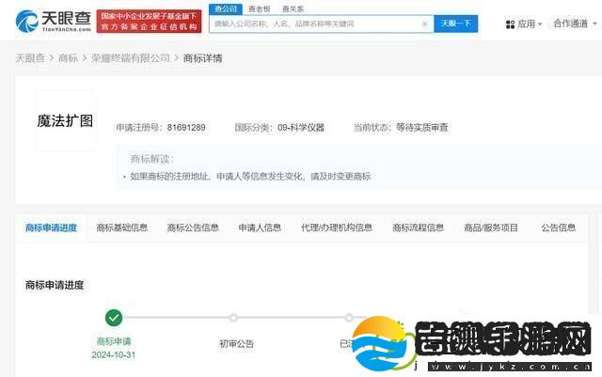Image resolution: width=602 pixels, height=377 pixels.
Task: Clear the search box with the X icon
Action: pos(424,24)
